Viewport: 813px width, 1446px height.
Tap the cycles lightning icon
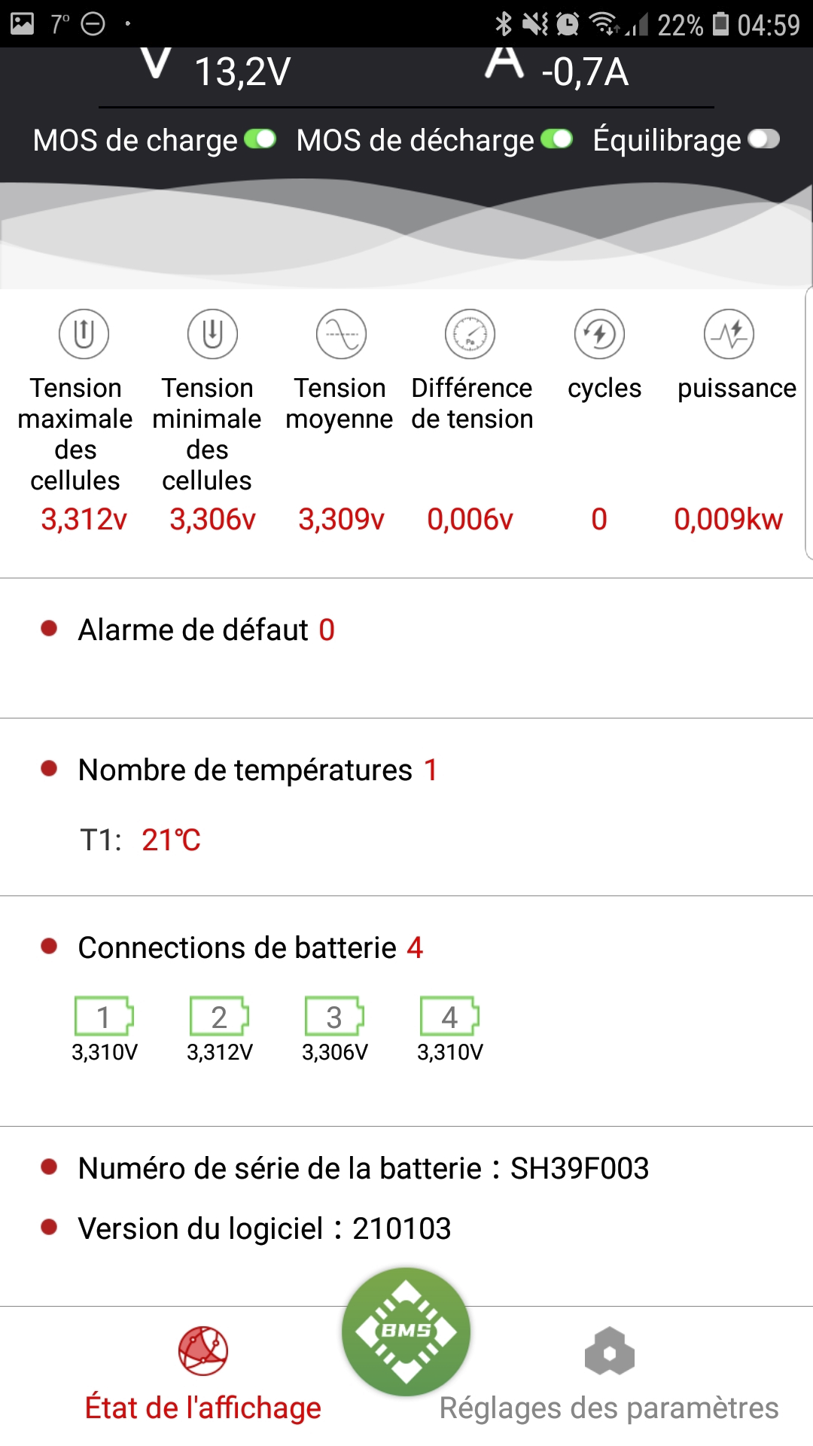click(599, 334)
